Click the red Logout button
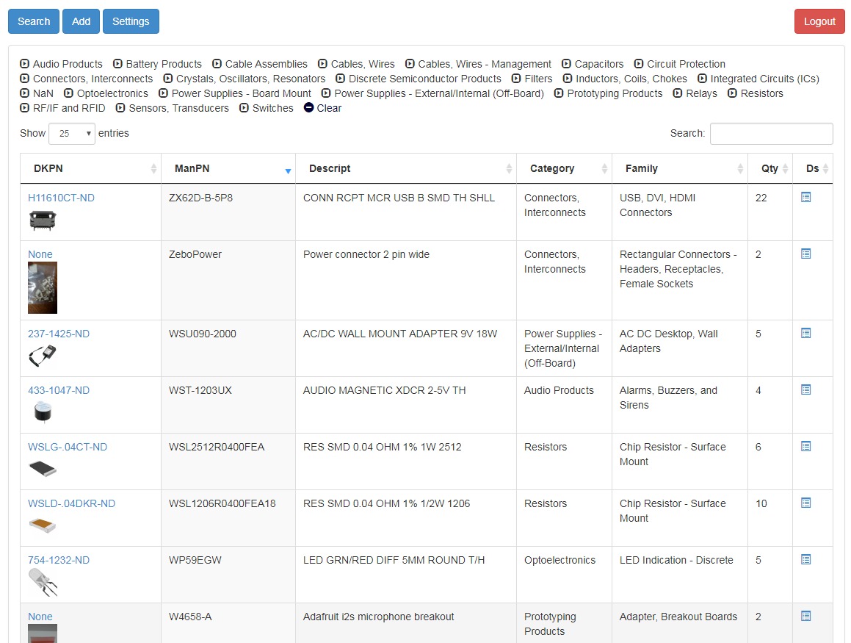This screenshot has width=851, height=643. click(x=819, y=21)
